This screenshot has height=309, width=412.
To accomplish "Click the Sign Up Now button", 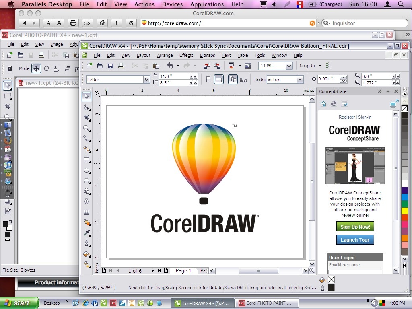I will click(x=355, y=227).
